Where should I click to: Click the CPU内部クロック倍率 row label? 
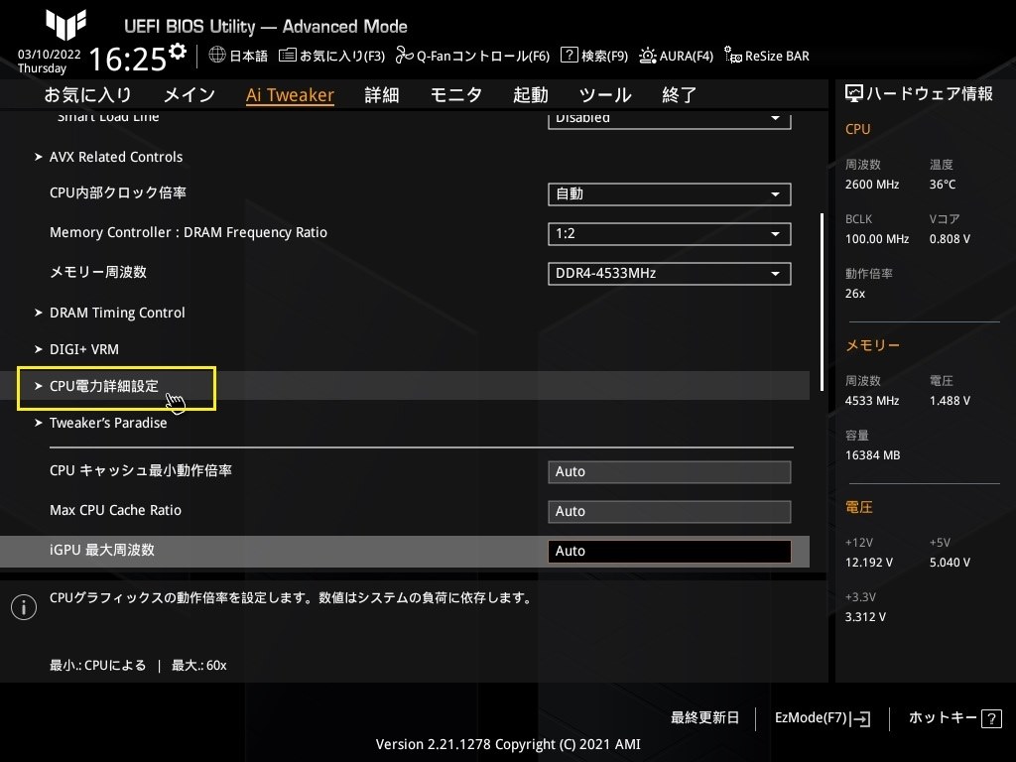tap(118, 193)
